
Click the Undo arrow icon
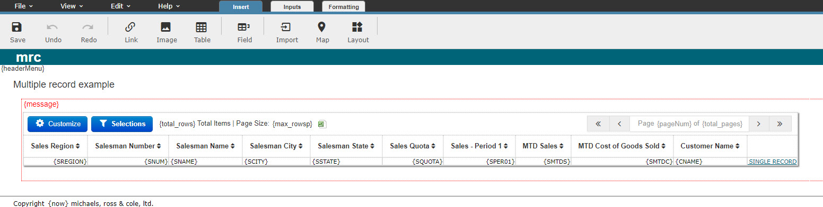point(52,27)
